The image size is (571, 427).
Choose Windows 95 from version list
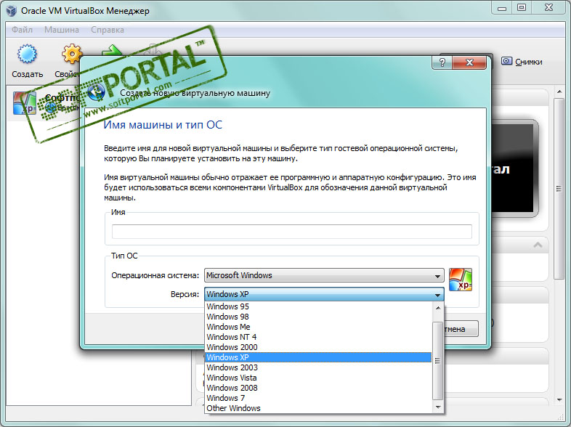click(x=318, y=306)
